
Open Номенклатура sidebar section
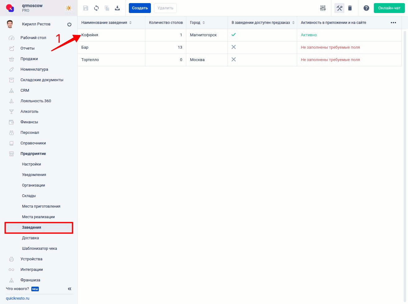click(34, 69)
